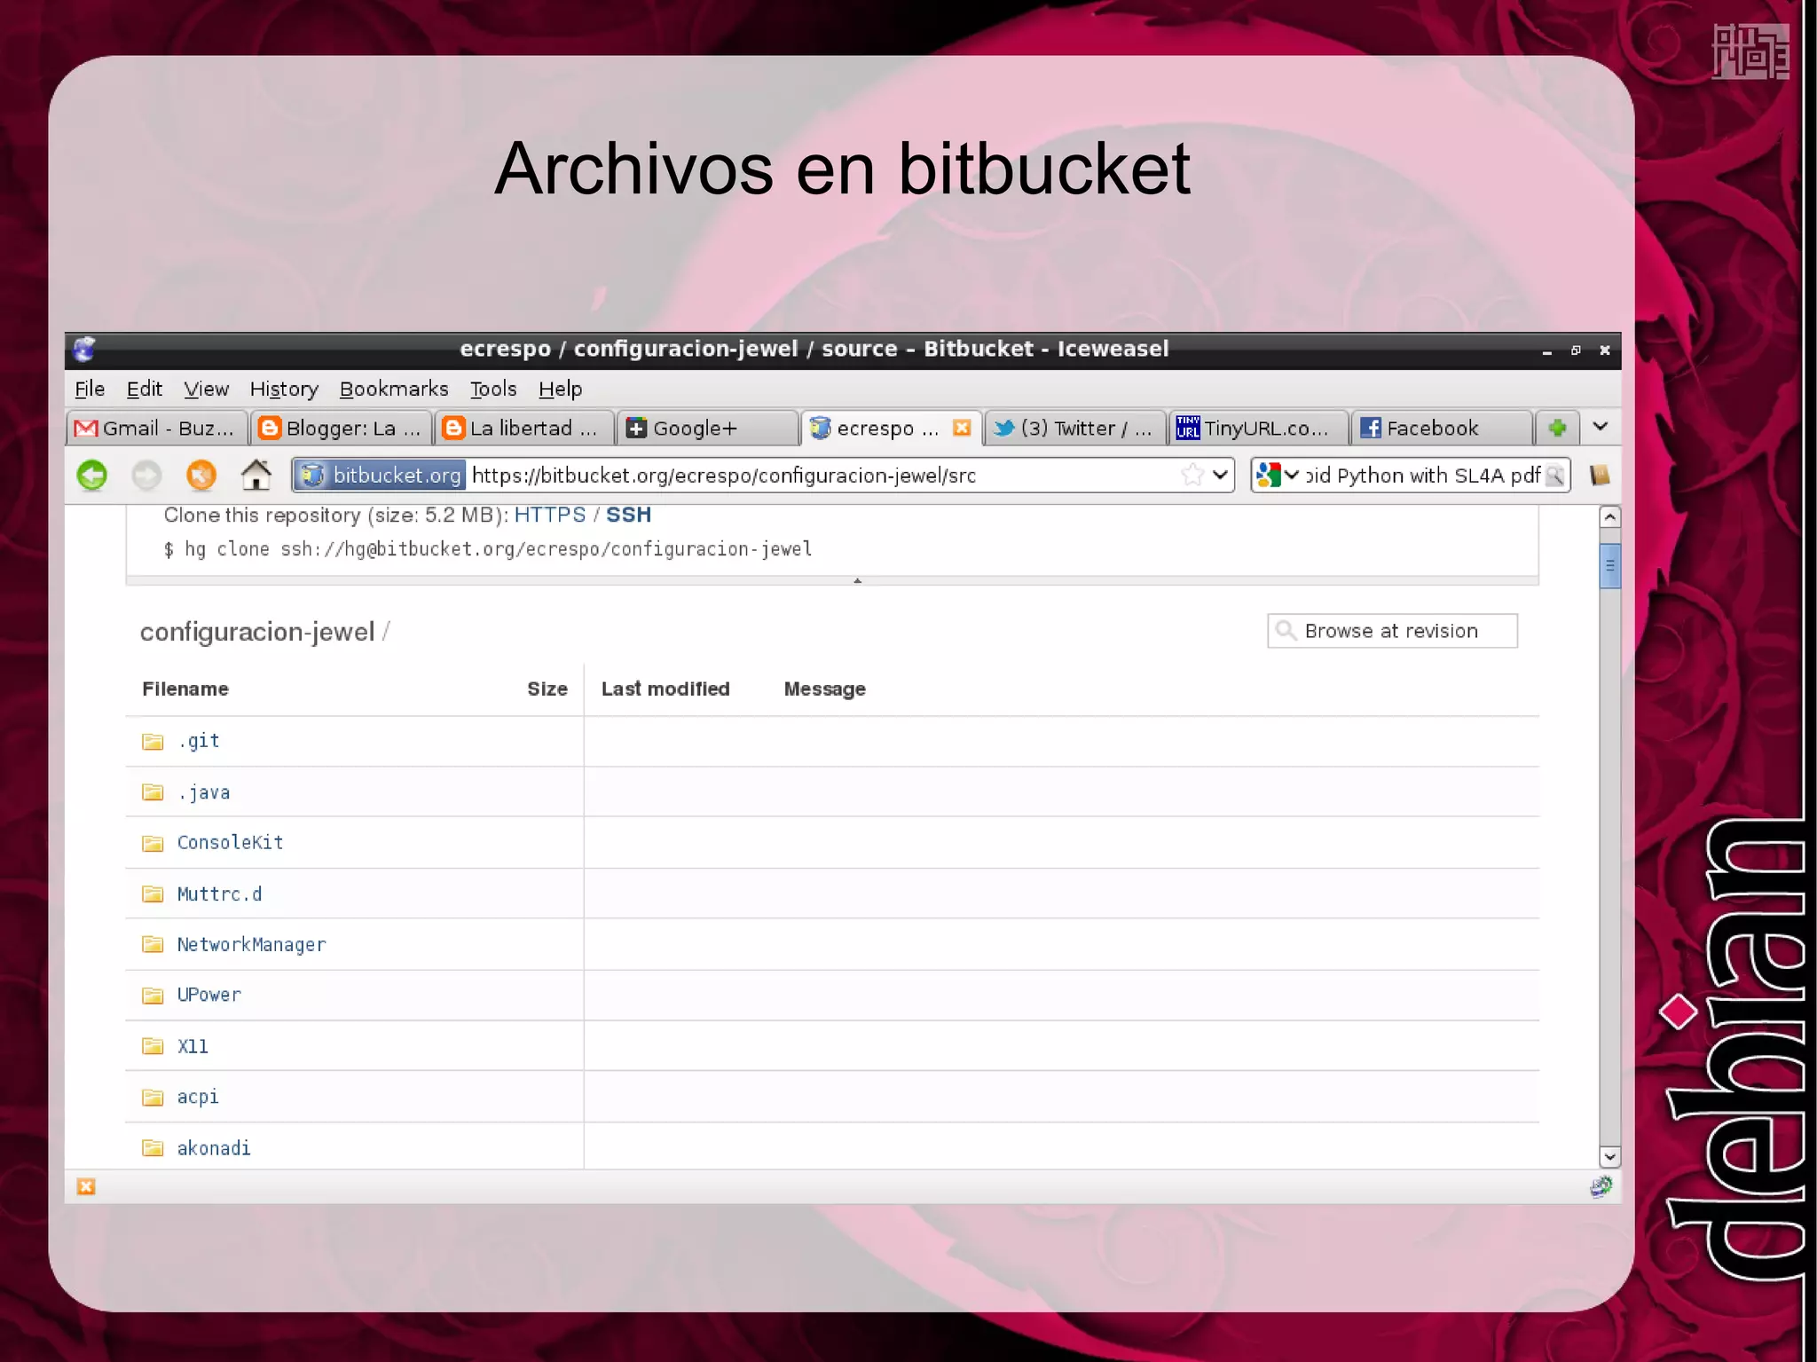Click the Last modified column header
The width and height of the screenshot is (1817, 1362).
tap(665, 689)
